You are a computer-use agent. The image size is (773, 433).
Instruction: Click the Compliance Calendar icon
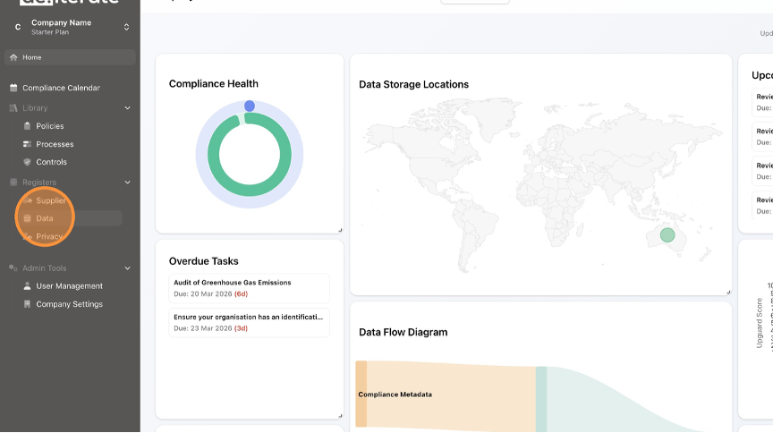coord(13,88)
